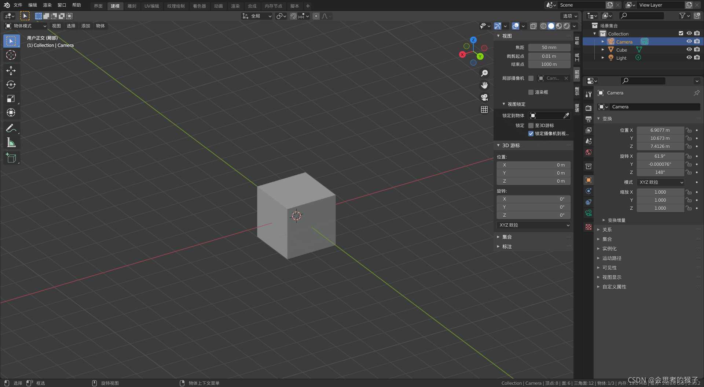Uncheck lock camera to view

(531, 134)
